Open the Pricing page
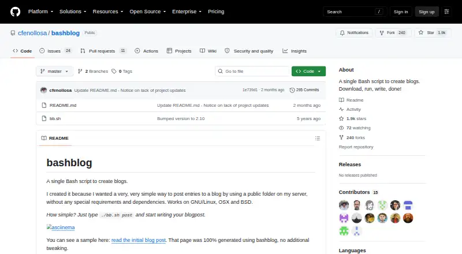 pos(216,12)
